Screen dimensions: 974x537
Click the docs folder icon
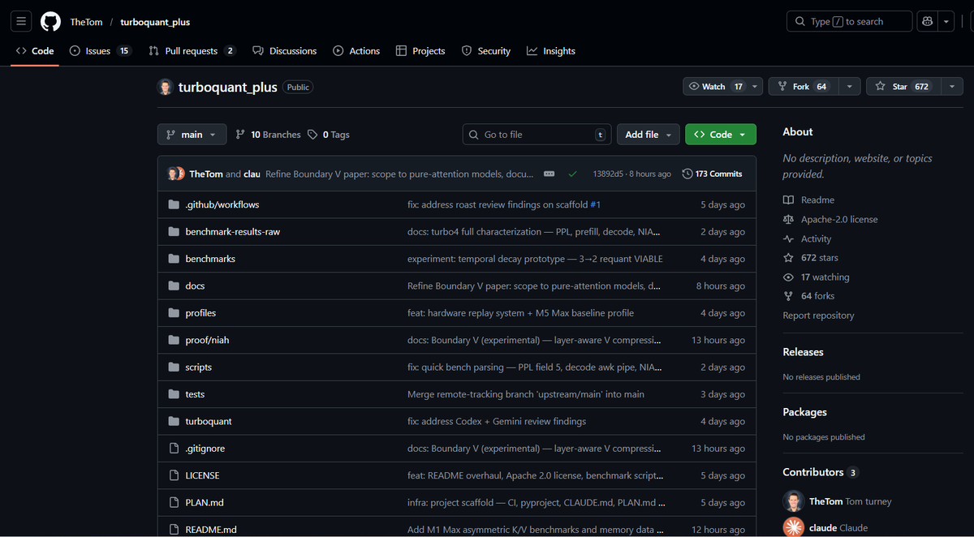tap(174, 286)
